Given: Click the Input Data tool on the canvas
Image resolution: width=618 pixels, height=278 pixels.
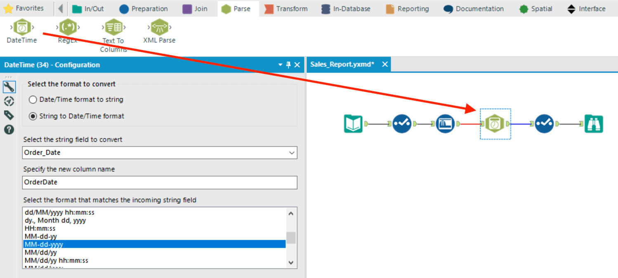Looking at the screenshot, I should (353, 123).
